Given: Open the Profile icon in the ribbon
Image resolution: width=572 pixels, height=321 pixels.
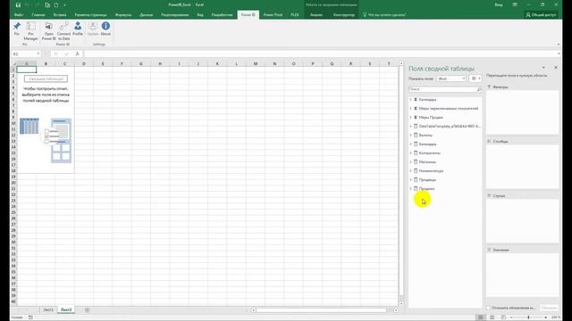Looking at the screenshot, I should click(x=78, y=26).
